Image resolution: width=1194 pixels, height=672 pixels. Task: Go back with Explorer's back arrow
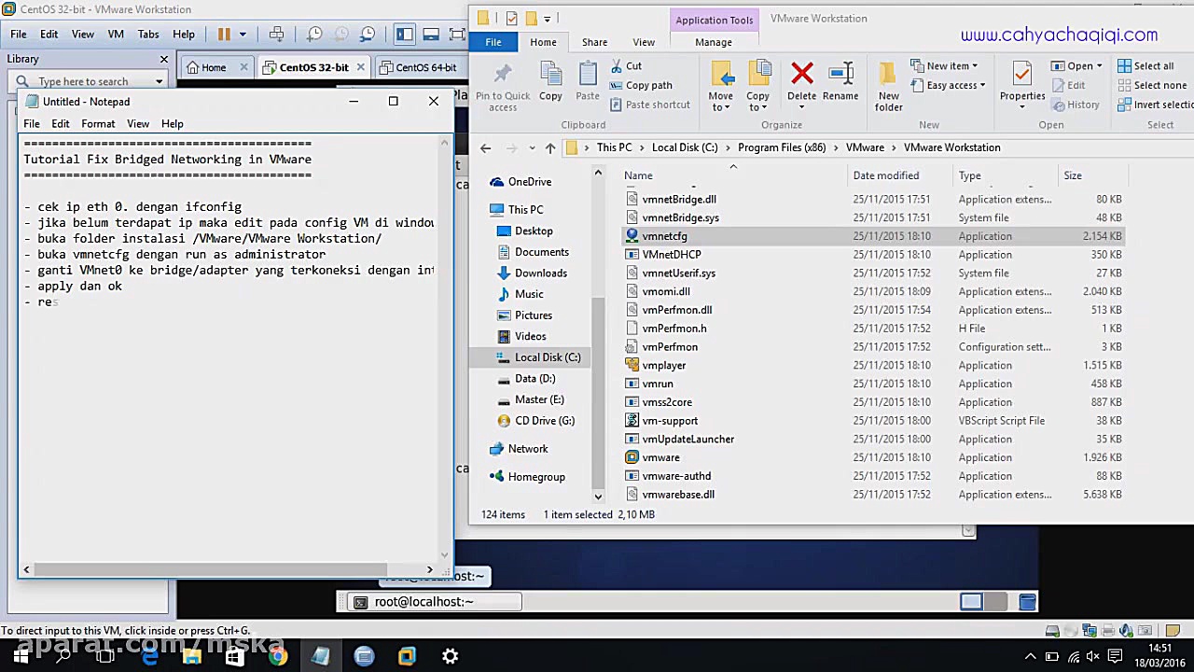485,147
